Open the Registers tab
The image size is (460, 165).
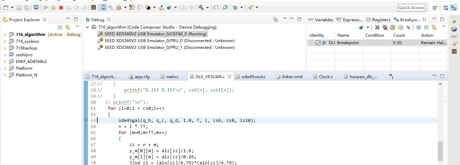click(378, 20)
